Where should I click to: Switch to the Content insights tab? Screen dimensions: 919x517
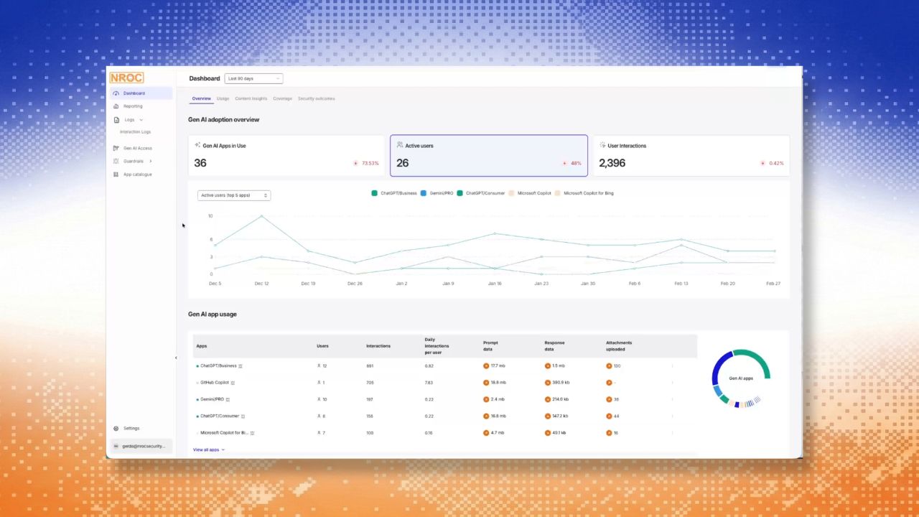pyautogui.click(x=251, y=98)
